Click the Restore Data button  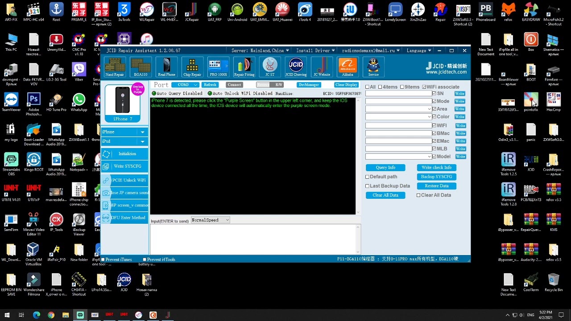437,186
